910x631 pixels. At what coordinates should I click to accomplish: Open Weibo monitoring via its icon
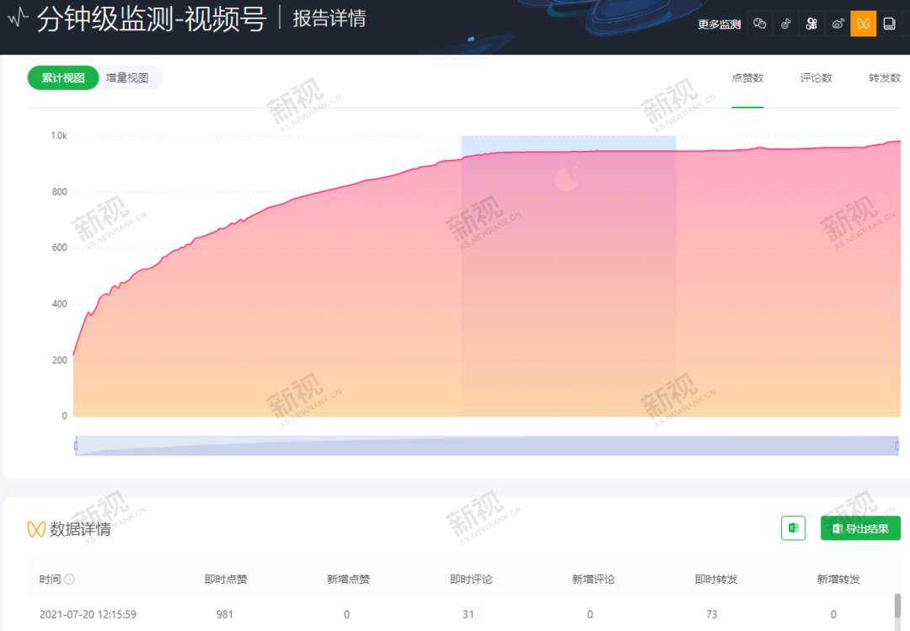[838, 24]
